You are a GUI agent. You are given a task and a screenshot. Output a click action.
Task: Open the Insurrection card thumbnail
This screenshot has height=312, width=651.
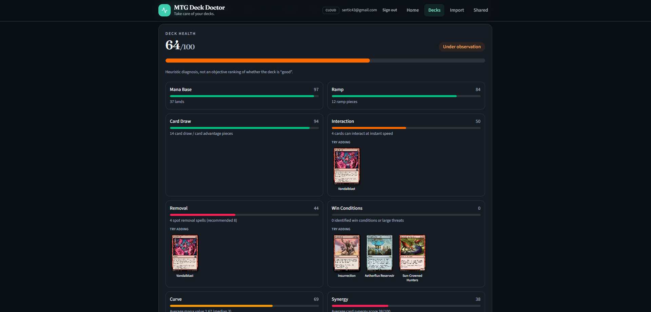[347, 253]
